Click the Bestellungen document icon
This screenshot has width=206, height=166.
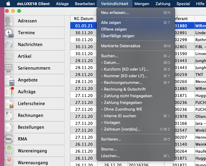coord(9,127)
